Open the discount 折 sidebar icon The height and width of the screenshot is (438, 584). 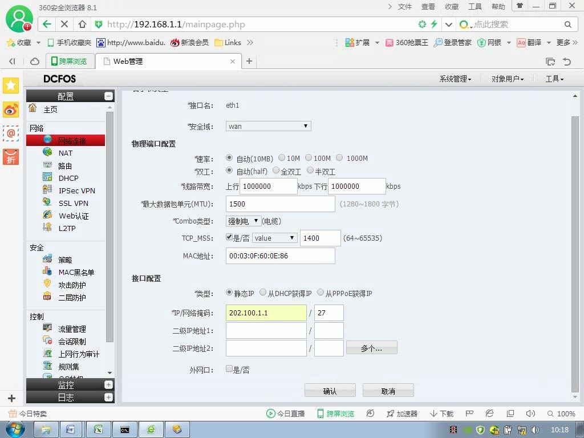(11, 157)
